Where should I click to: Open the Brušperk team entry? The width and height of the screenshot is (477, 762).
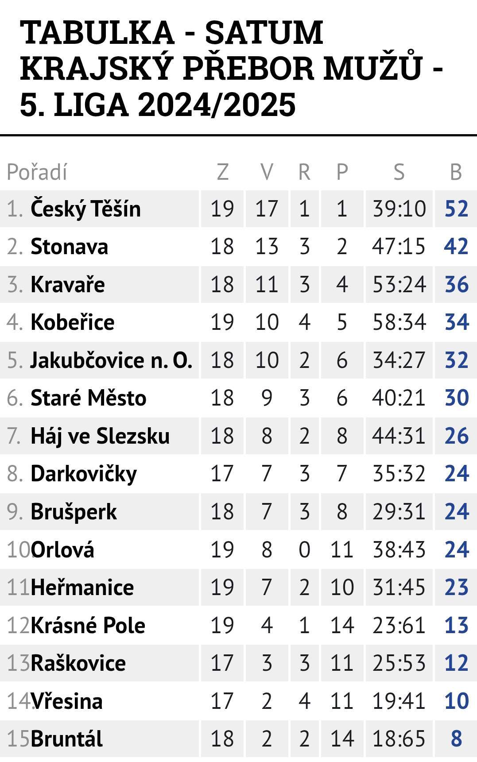click(x=74, y=512)
